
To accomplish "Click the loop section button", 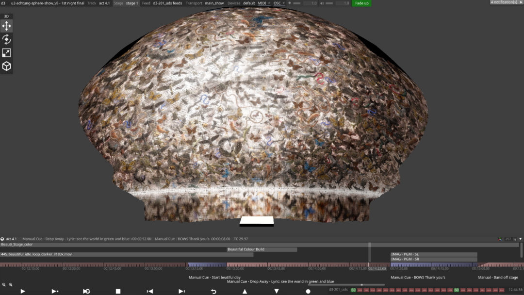I will pyautogui.click(x=86, y=291).
